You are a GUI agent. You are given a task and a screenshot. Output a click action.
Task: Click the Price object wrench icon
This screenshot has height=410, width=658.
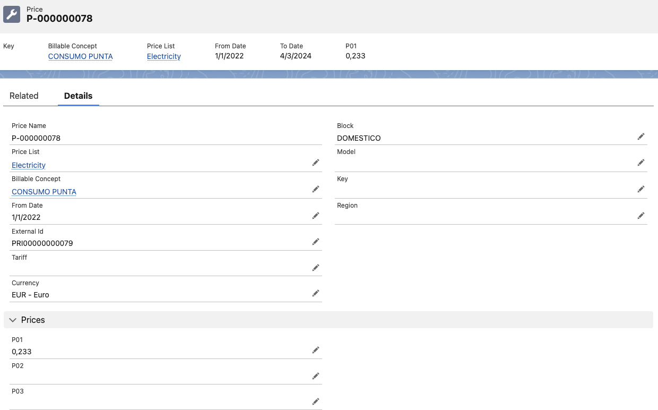coord(12,14)
